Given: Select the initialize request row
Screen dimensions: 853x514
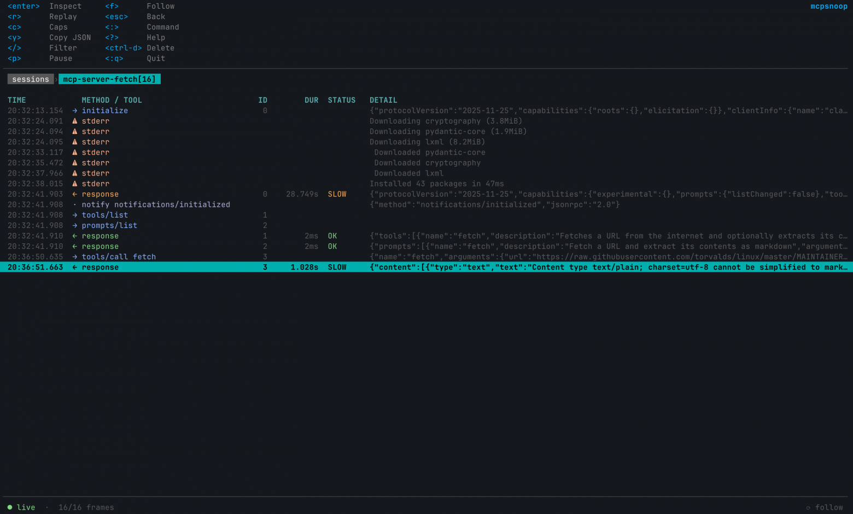Looking at the screenshot, I should (x=426, y=110).
